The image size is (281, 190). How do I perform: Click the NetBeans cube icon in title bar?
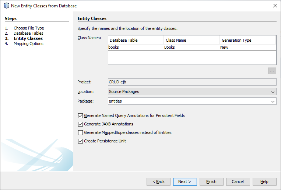(6, 6)
